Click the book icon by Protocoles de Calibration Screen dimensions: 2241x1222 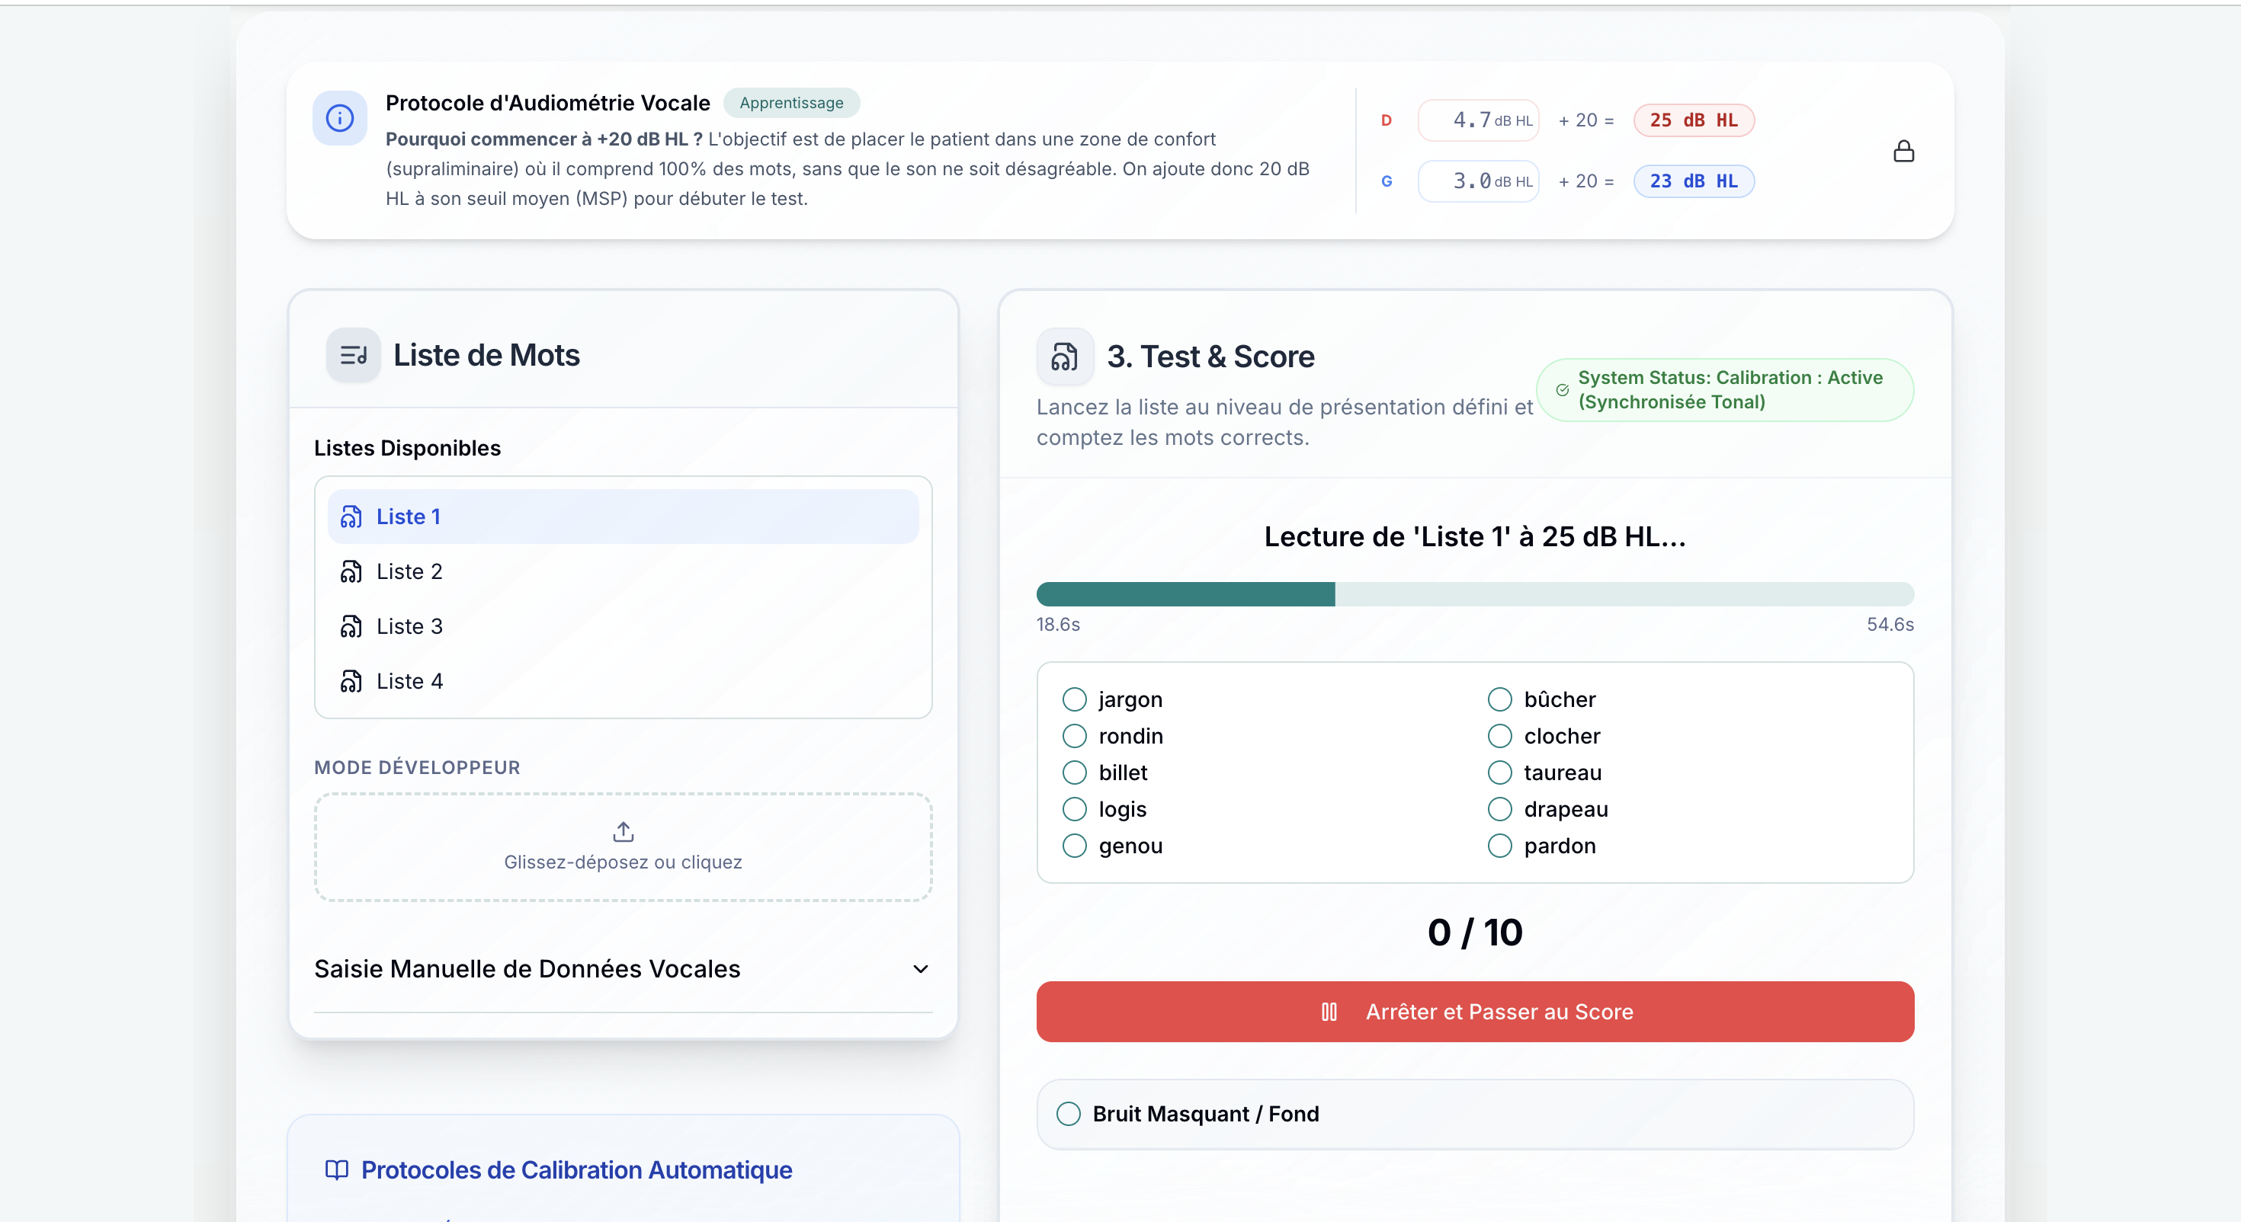[x=337, y=1169]
